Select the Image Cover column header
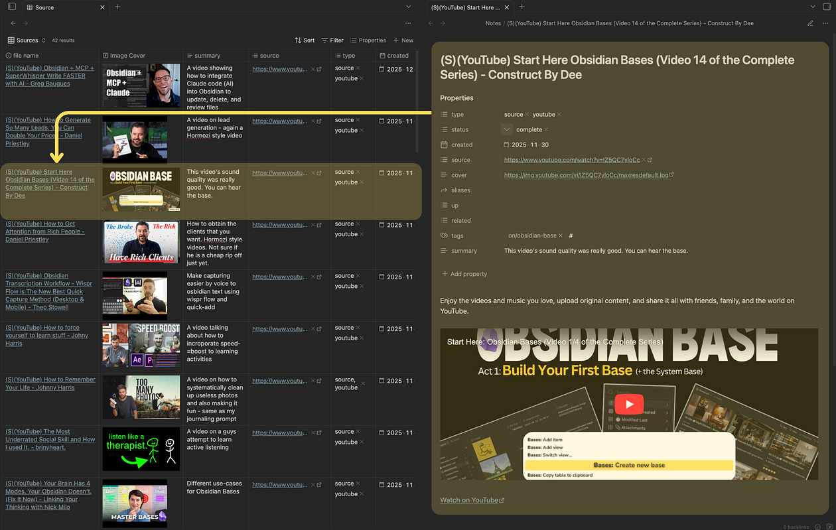This screenshot has height=530, width=836. [x=141, y=56]
